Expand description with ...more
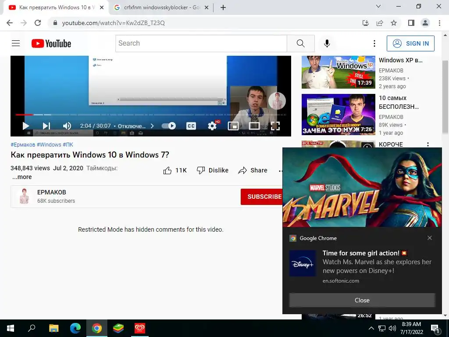This screenshot has height=337, width=449. click(x=22, y=177)
